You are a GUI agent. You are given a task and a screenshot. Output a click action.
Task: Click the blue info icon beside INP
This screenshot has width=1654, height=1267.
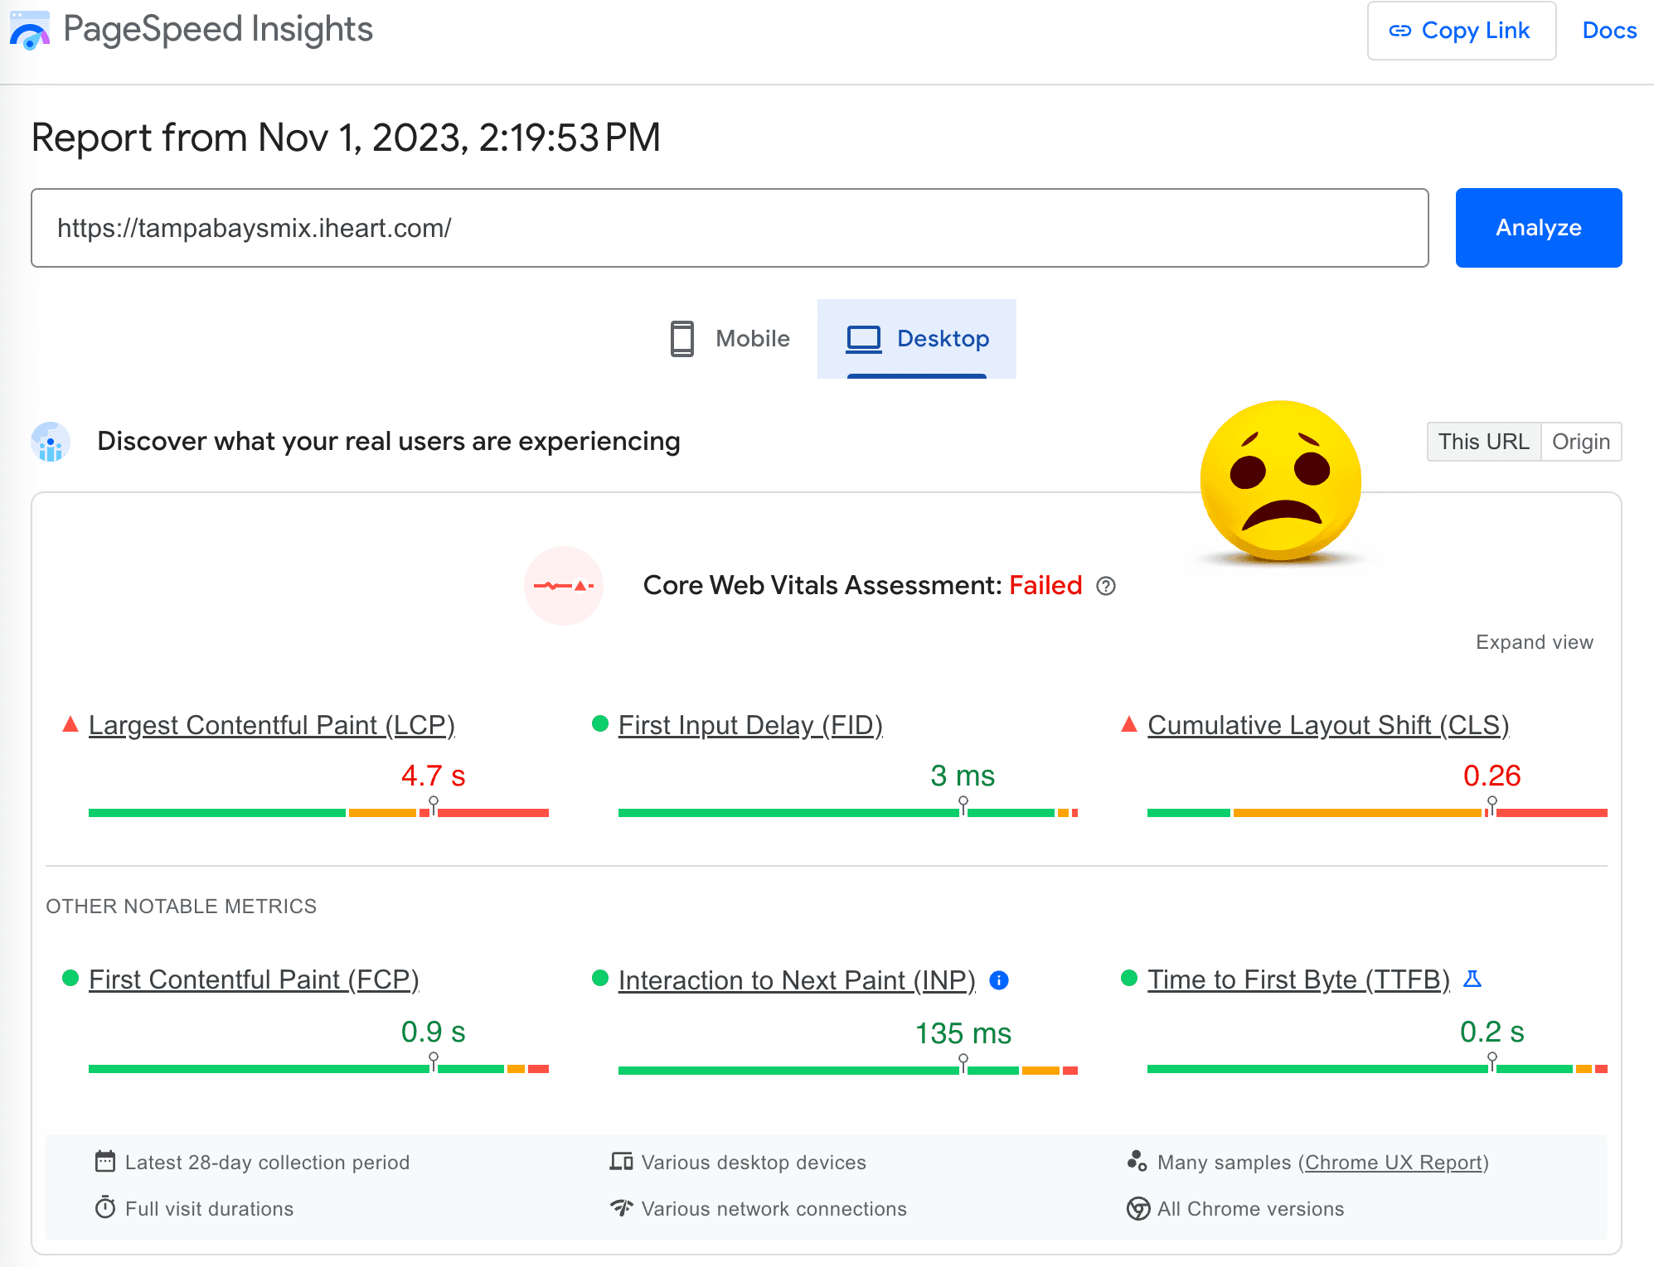point(998,980)
